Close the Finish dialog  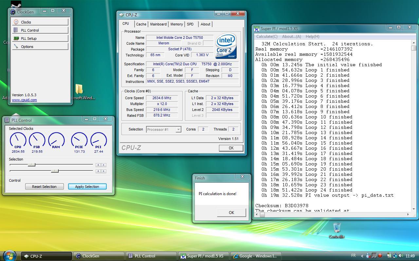243,177
